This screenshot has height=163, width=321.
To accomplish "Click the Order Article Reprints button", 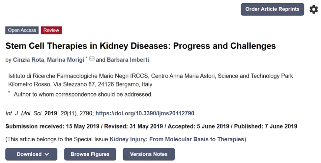I will click(x=272, y=9).
